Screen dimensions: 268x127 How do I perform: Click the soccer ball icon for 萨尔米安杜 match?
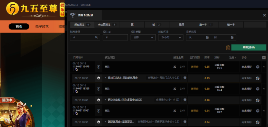pos(99,100)
